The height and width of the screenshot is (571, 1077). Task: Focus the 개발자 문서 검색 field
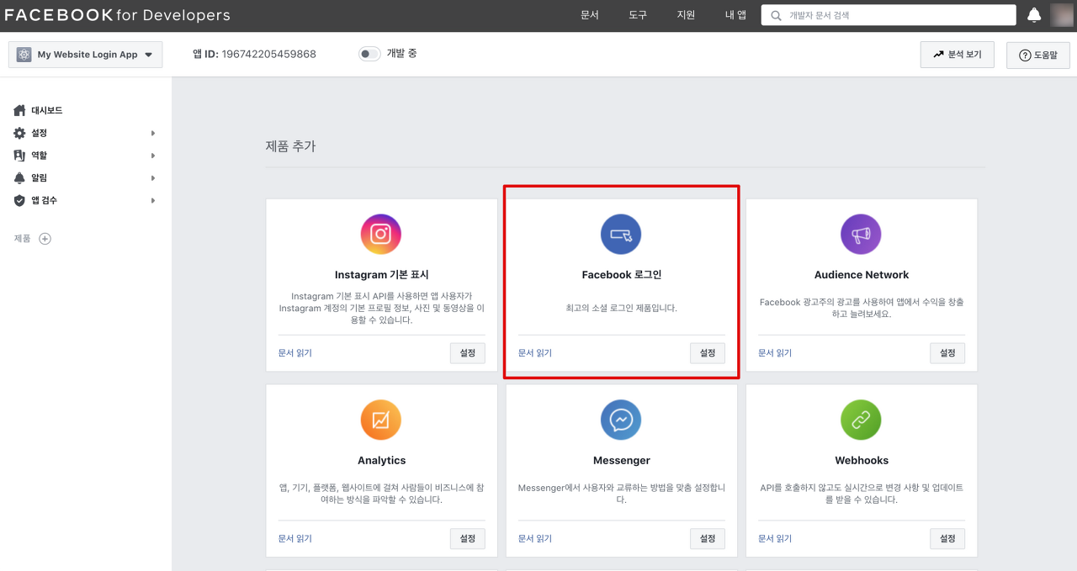[x=889, y=15]
